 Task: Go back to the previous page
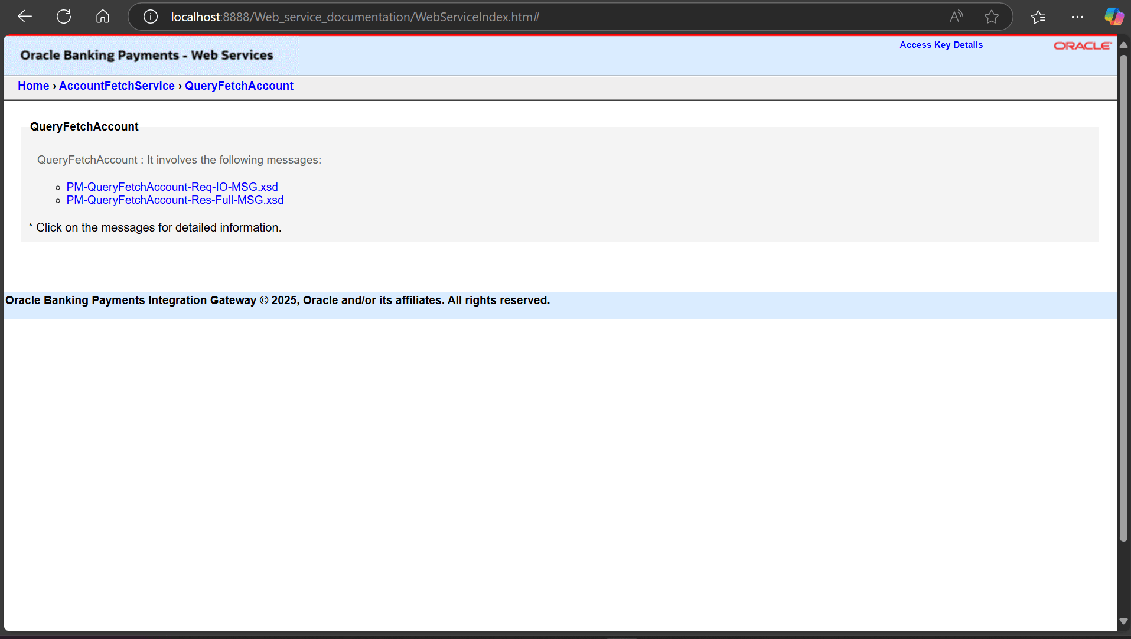[25, 17]
